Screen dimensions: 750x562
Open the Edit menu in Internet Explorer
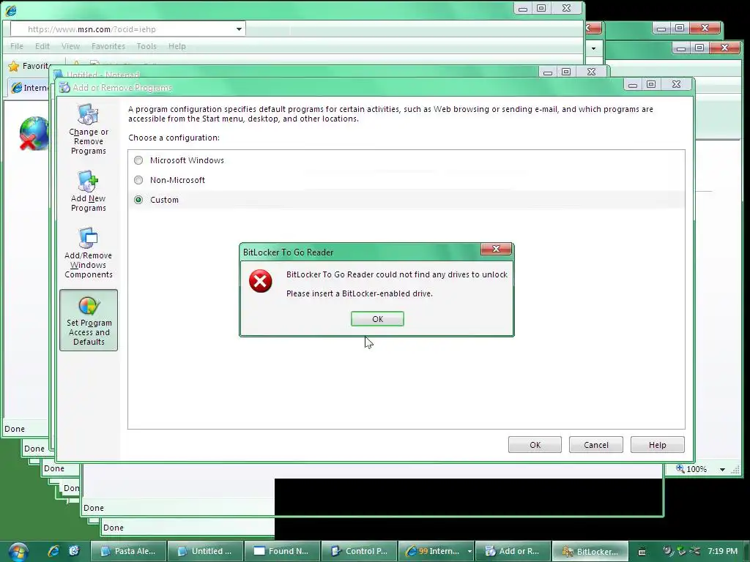click(42, 46)
